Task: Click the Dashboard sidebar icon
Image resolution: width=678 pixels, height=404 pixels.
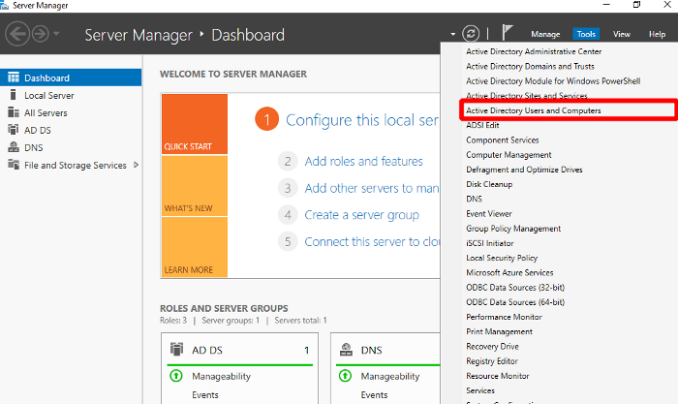Action: [14, 78]
